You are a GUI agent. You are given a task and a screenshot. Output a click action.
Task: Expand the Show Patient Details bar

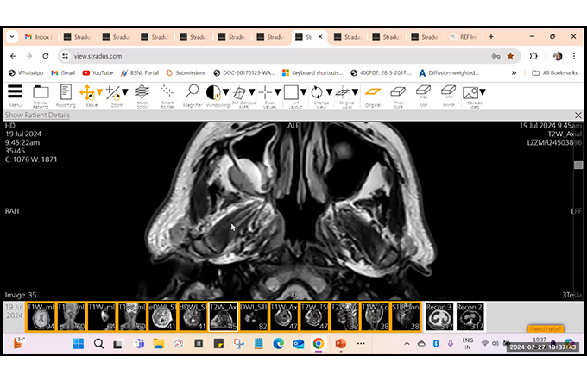pyautogui.click(x=38, y=115)
